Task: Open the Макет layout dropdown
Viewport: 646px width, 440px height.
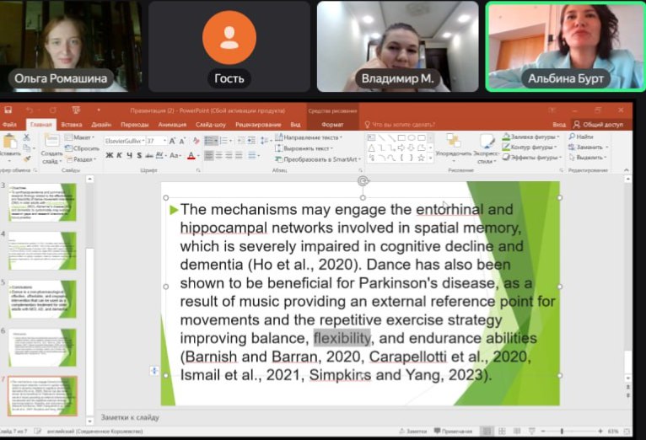Action: (x=80, y=137)
